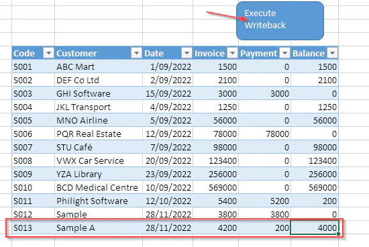Select code cell S004

[33, 107]
